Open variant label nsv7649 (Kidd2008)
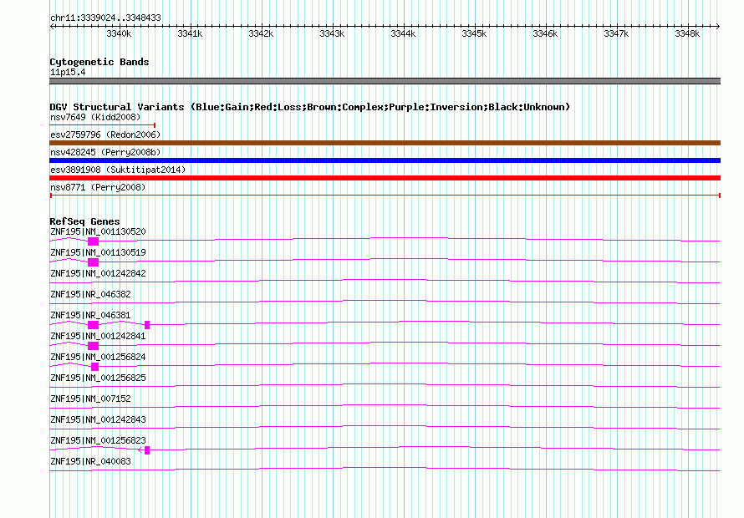 pos(95,117)
